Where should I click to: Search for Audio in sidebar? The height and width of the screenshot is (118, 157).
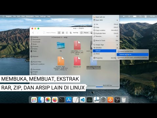coord(34,74)
